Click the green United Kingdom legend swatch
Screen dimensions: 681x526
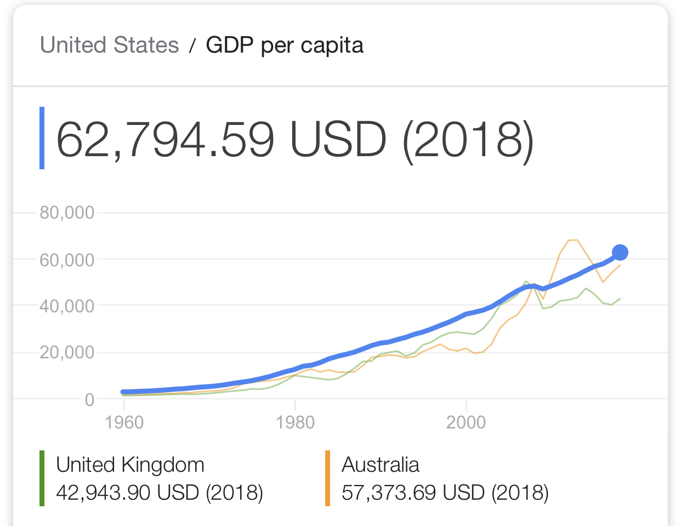pos(42,478)
